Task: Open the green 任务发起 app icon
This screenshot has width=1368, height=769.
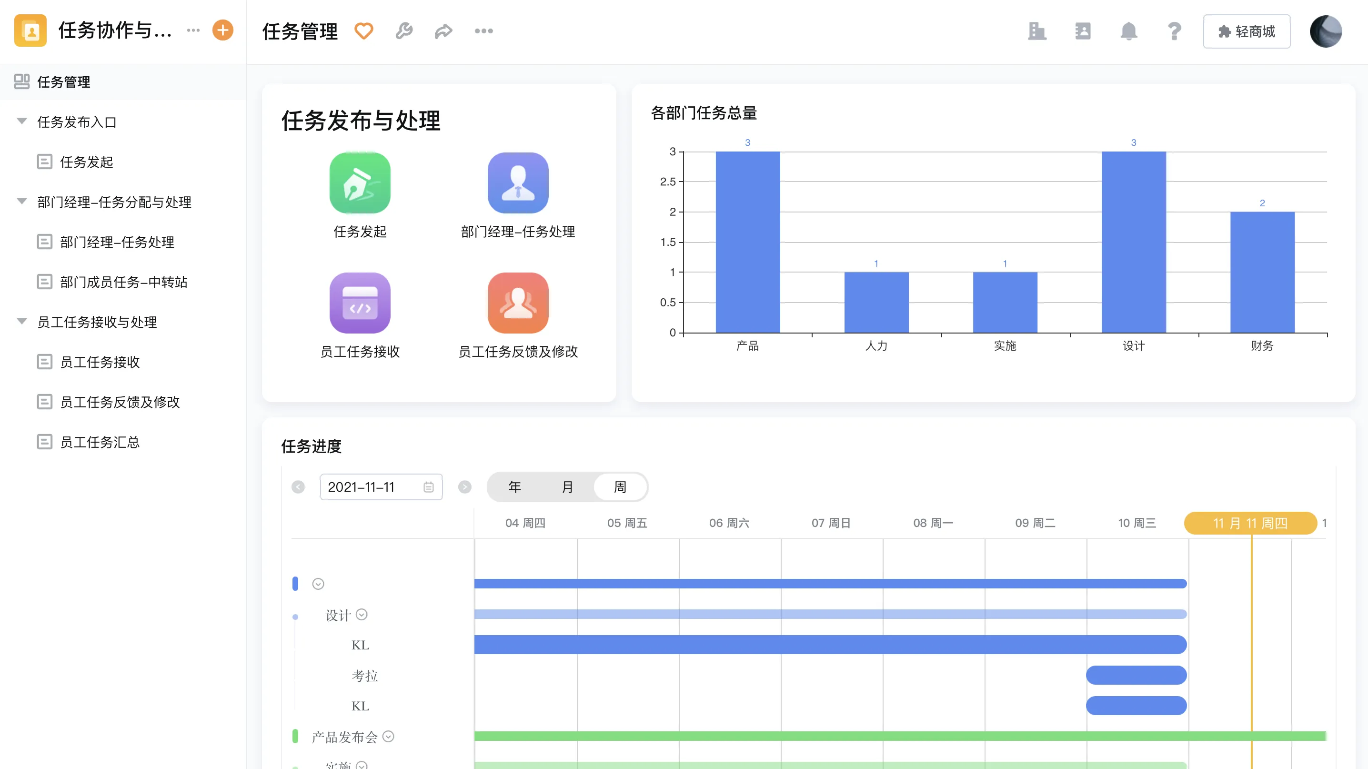Action: point(360,182)
